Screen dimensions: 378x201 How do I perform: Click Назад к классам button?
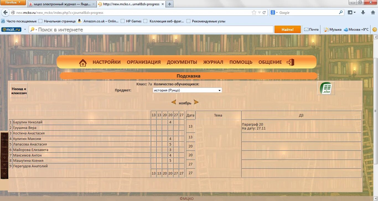click(19, 91)
